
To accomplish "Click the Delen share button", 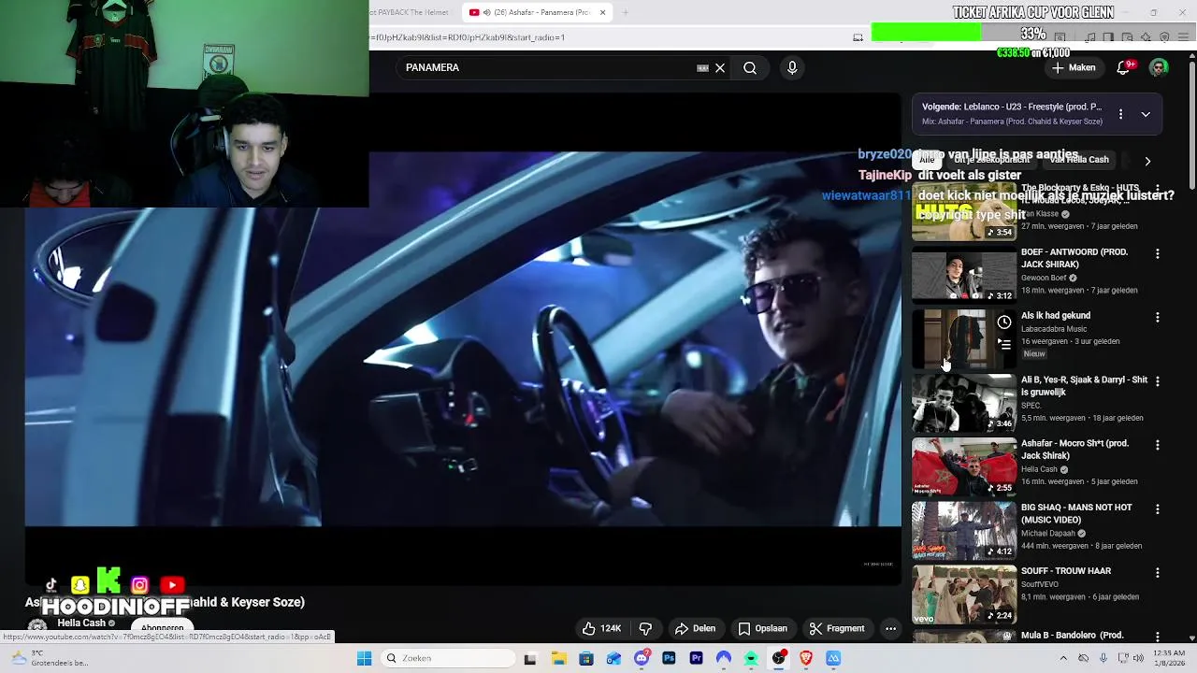I will tap(695, 628).
